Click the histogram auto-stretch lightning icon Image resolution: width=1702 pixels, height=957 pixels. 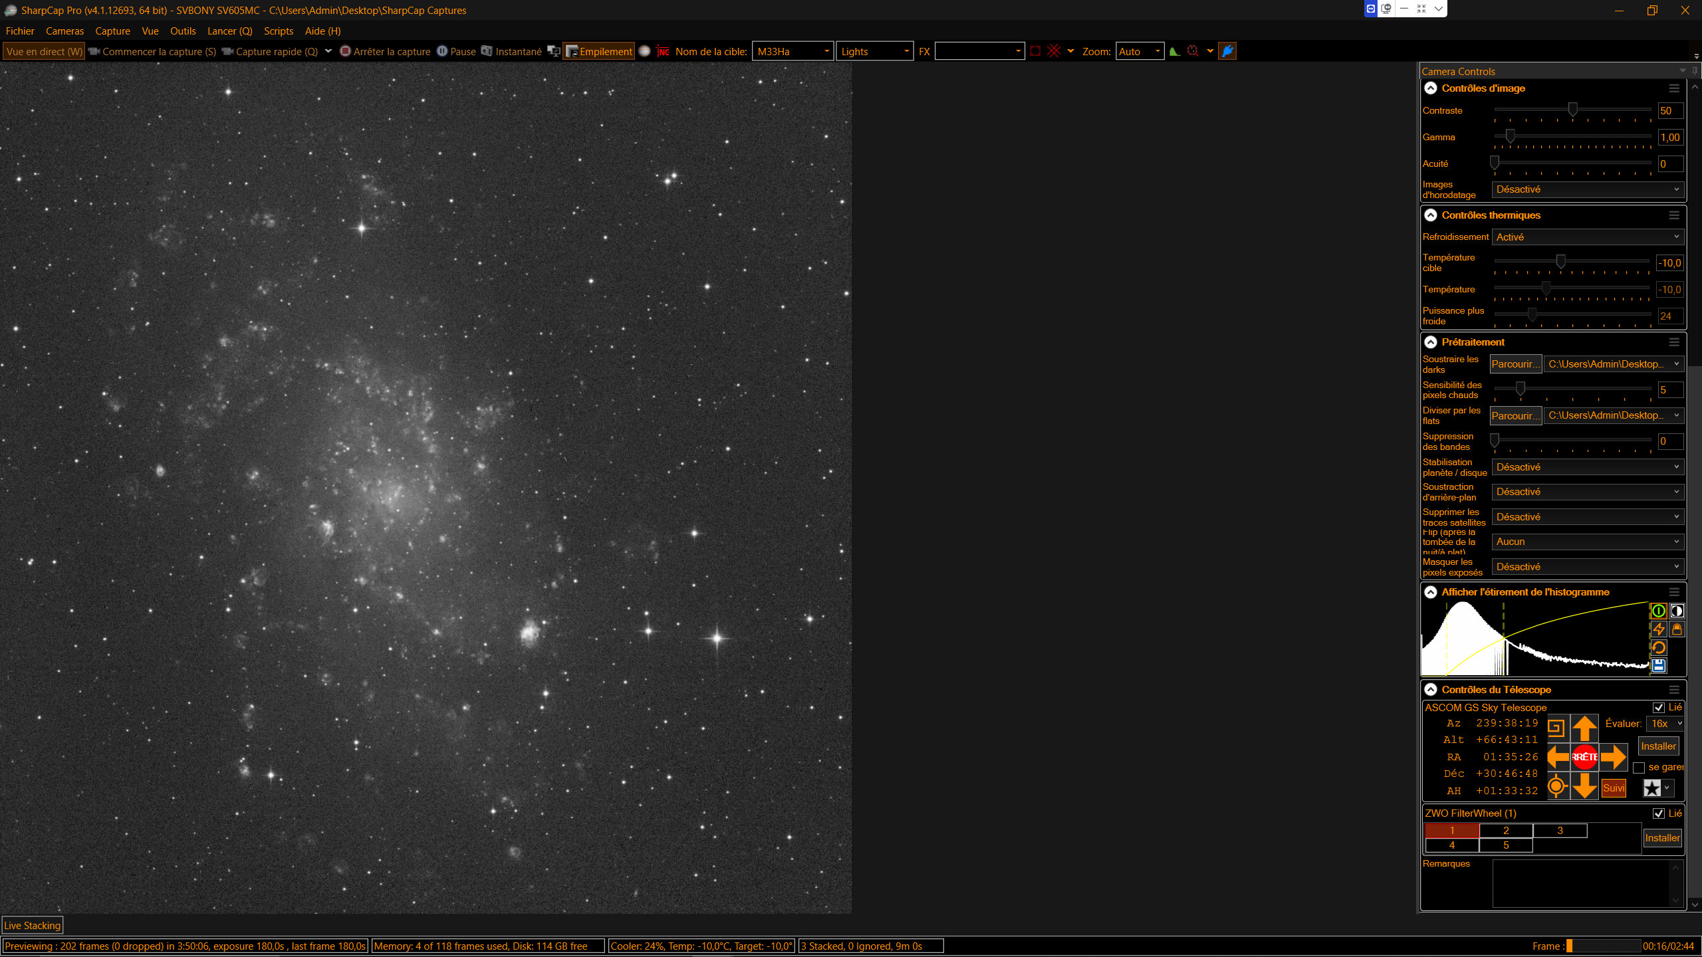(x=1659, y=629)
